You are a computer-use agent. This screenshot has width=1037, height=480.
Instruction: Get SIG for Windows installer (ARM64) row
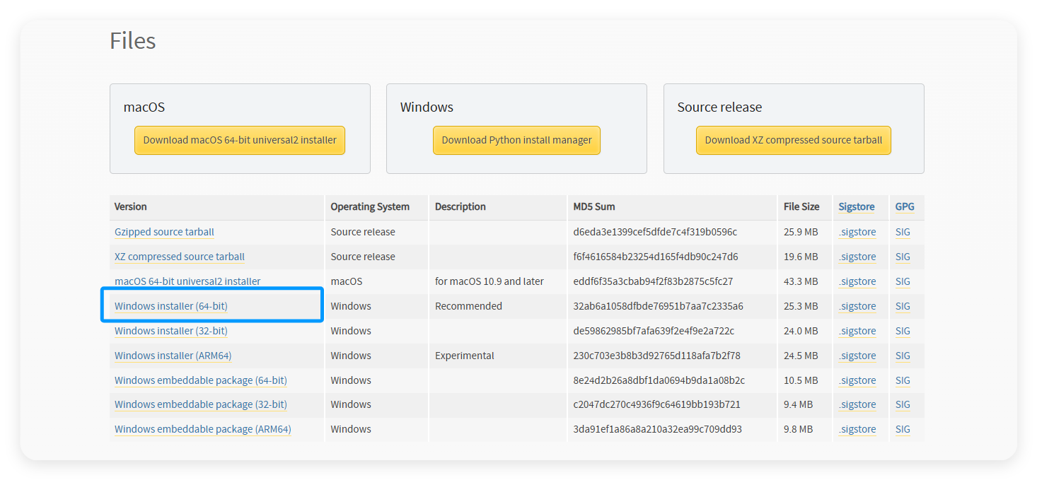[903, 356]
